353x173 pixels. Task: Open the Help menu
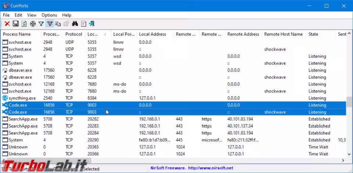(x=67, y=15)
